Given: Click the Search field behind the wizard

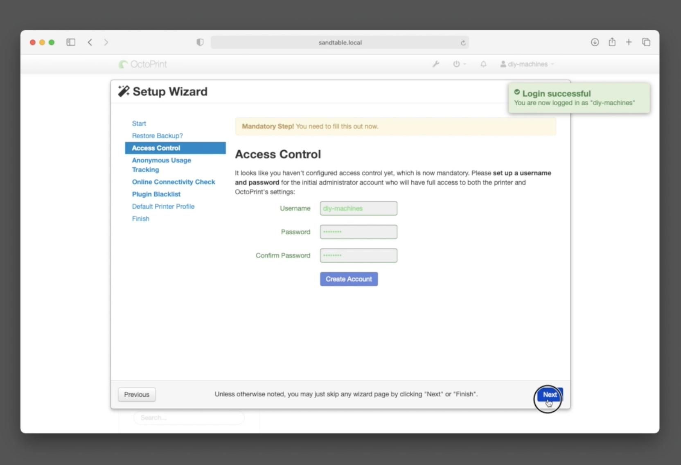Looking at the screenshot, I should [189, 418].
